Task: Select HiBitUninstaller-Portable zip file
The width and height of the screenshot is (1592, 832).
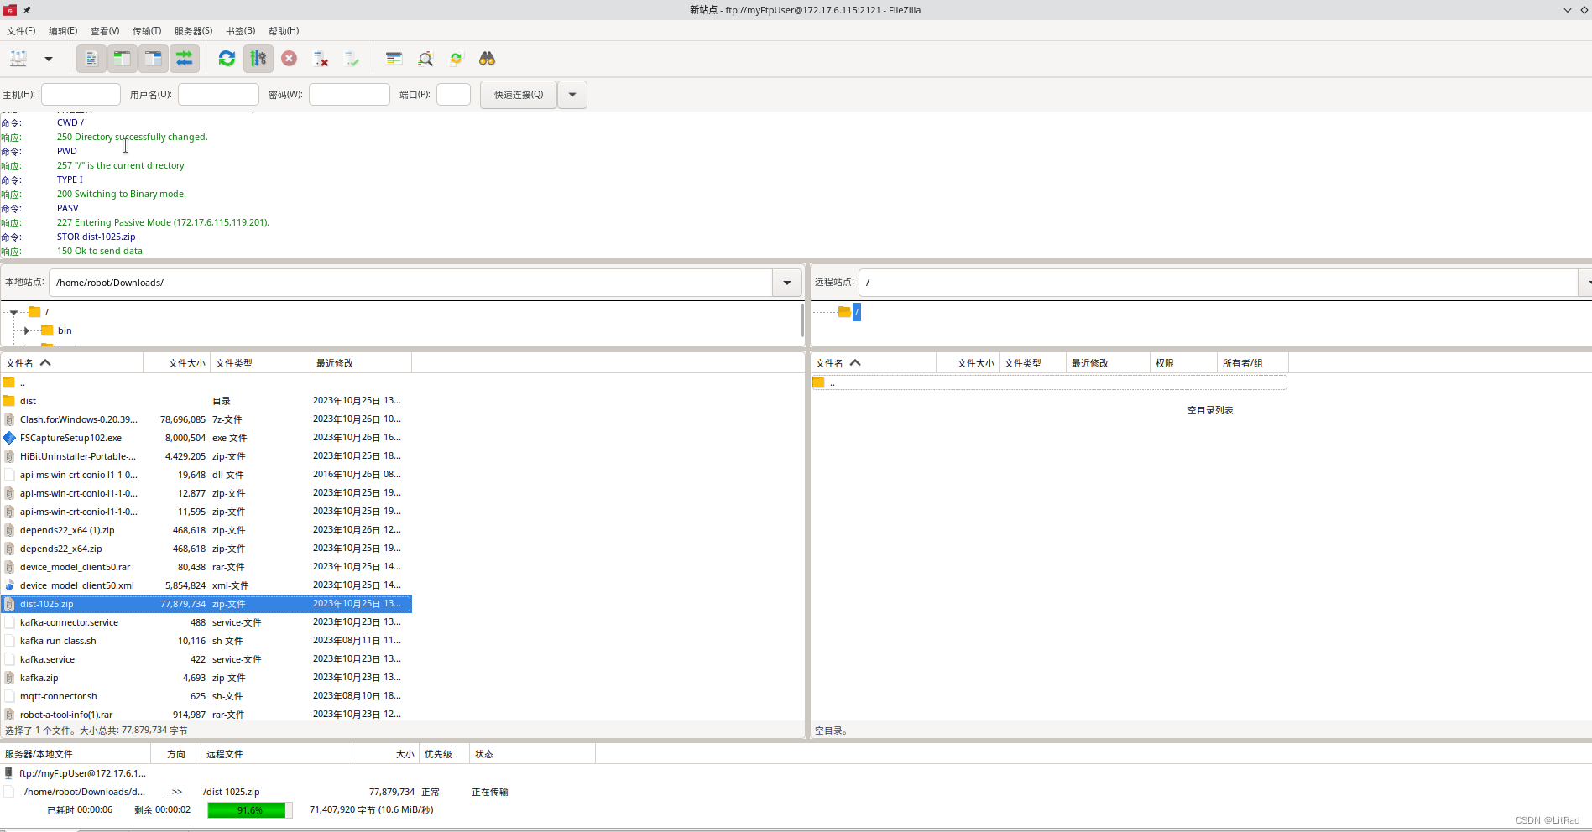Action: (x=206, y=456)
